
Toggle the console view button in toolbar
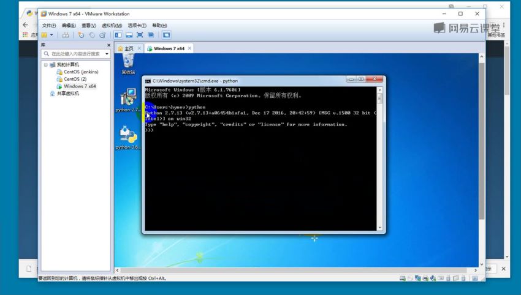pyautogui.click(x=166, y=35)
